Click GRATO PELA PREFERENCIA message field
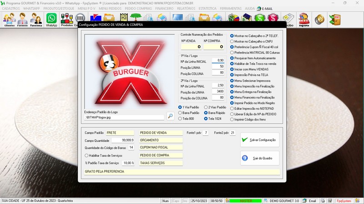This screenshot has height=204, width=364. coord(182,172)
